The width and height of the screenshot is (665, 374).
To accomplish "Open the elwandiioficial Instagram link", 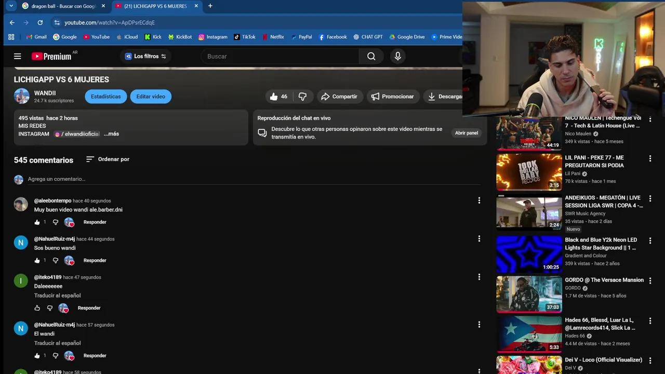I will pyautogui.click(x=77, y=134).
